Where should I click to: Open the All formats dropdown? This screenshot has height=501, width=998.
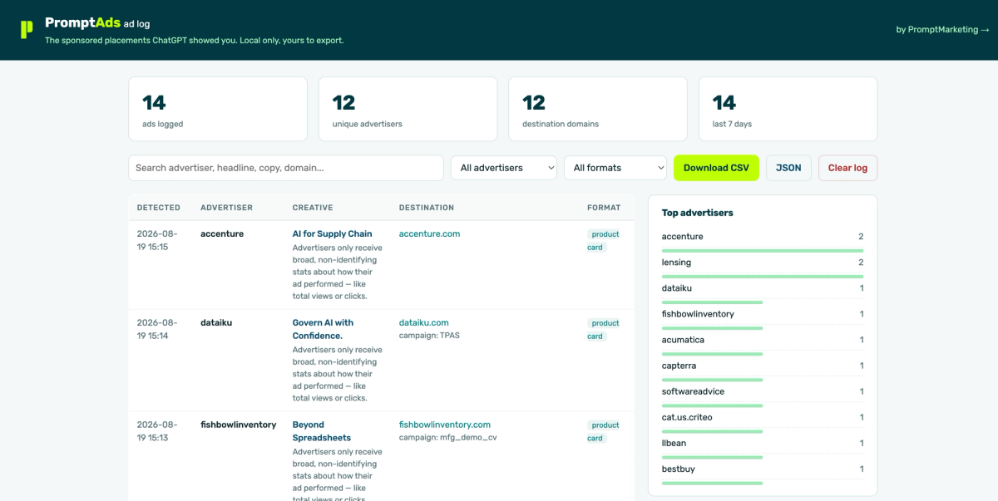coord(615,168)
